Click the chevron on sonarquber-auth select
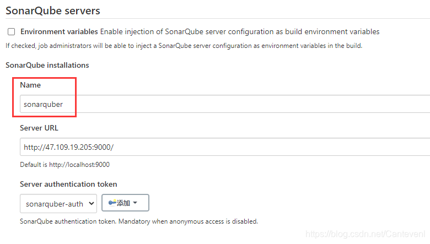Viewport: 430px width, 244px height. click(92, 203)
